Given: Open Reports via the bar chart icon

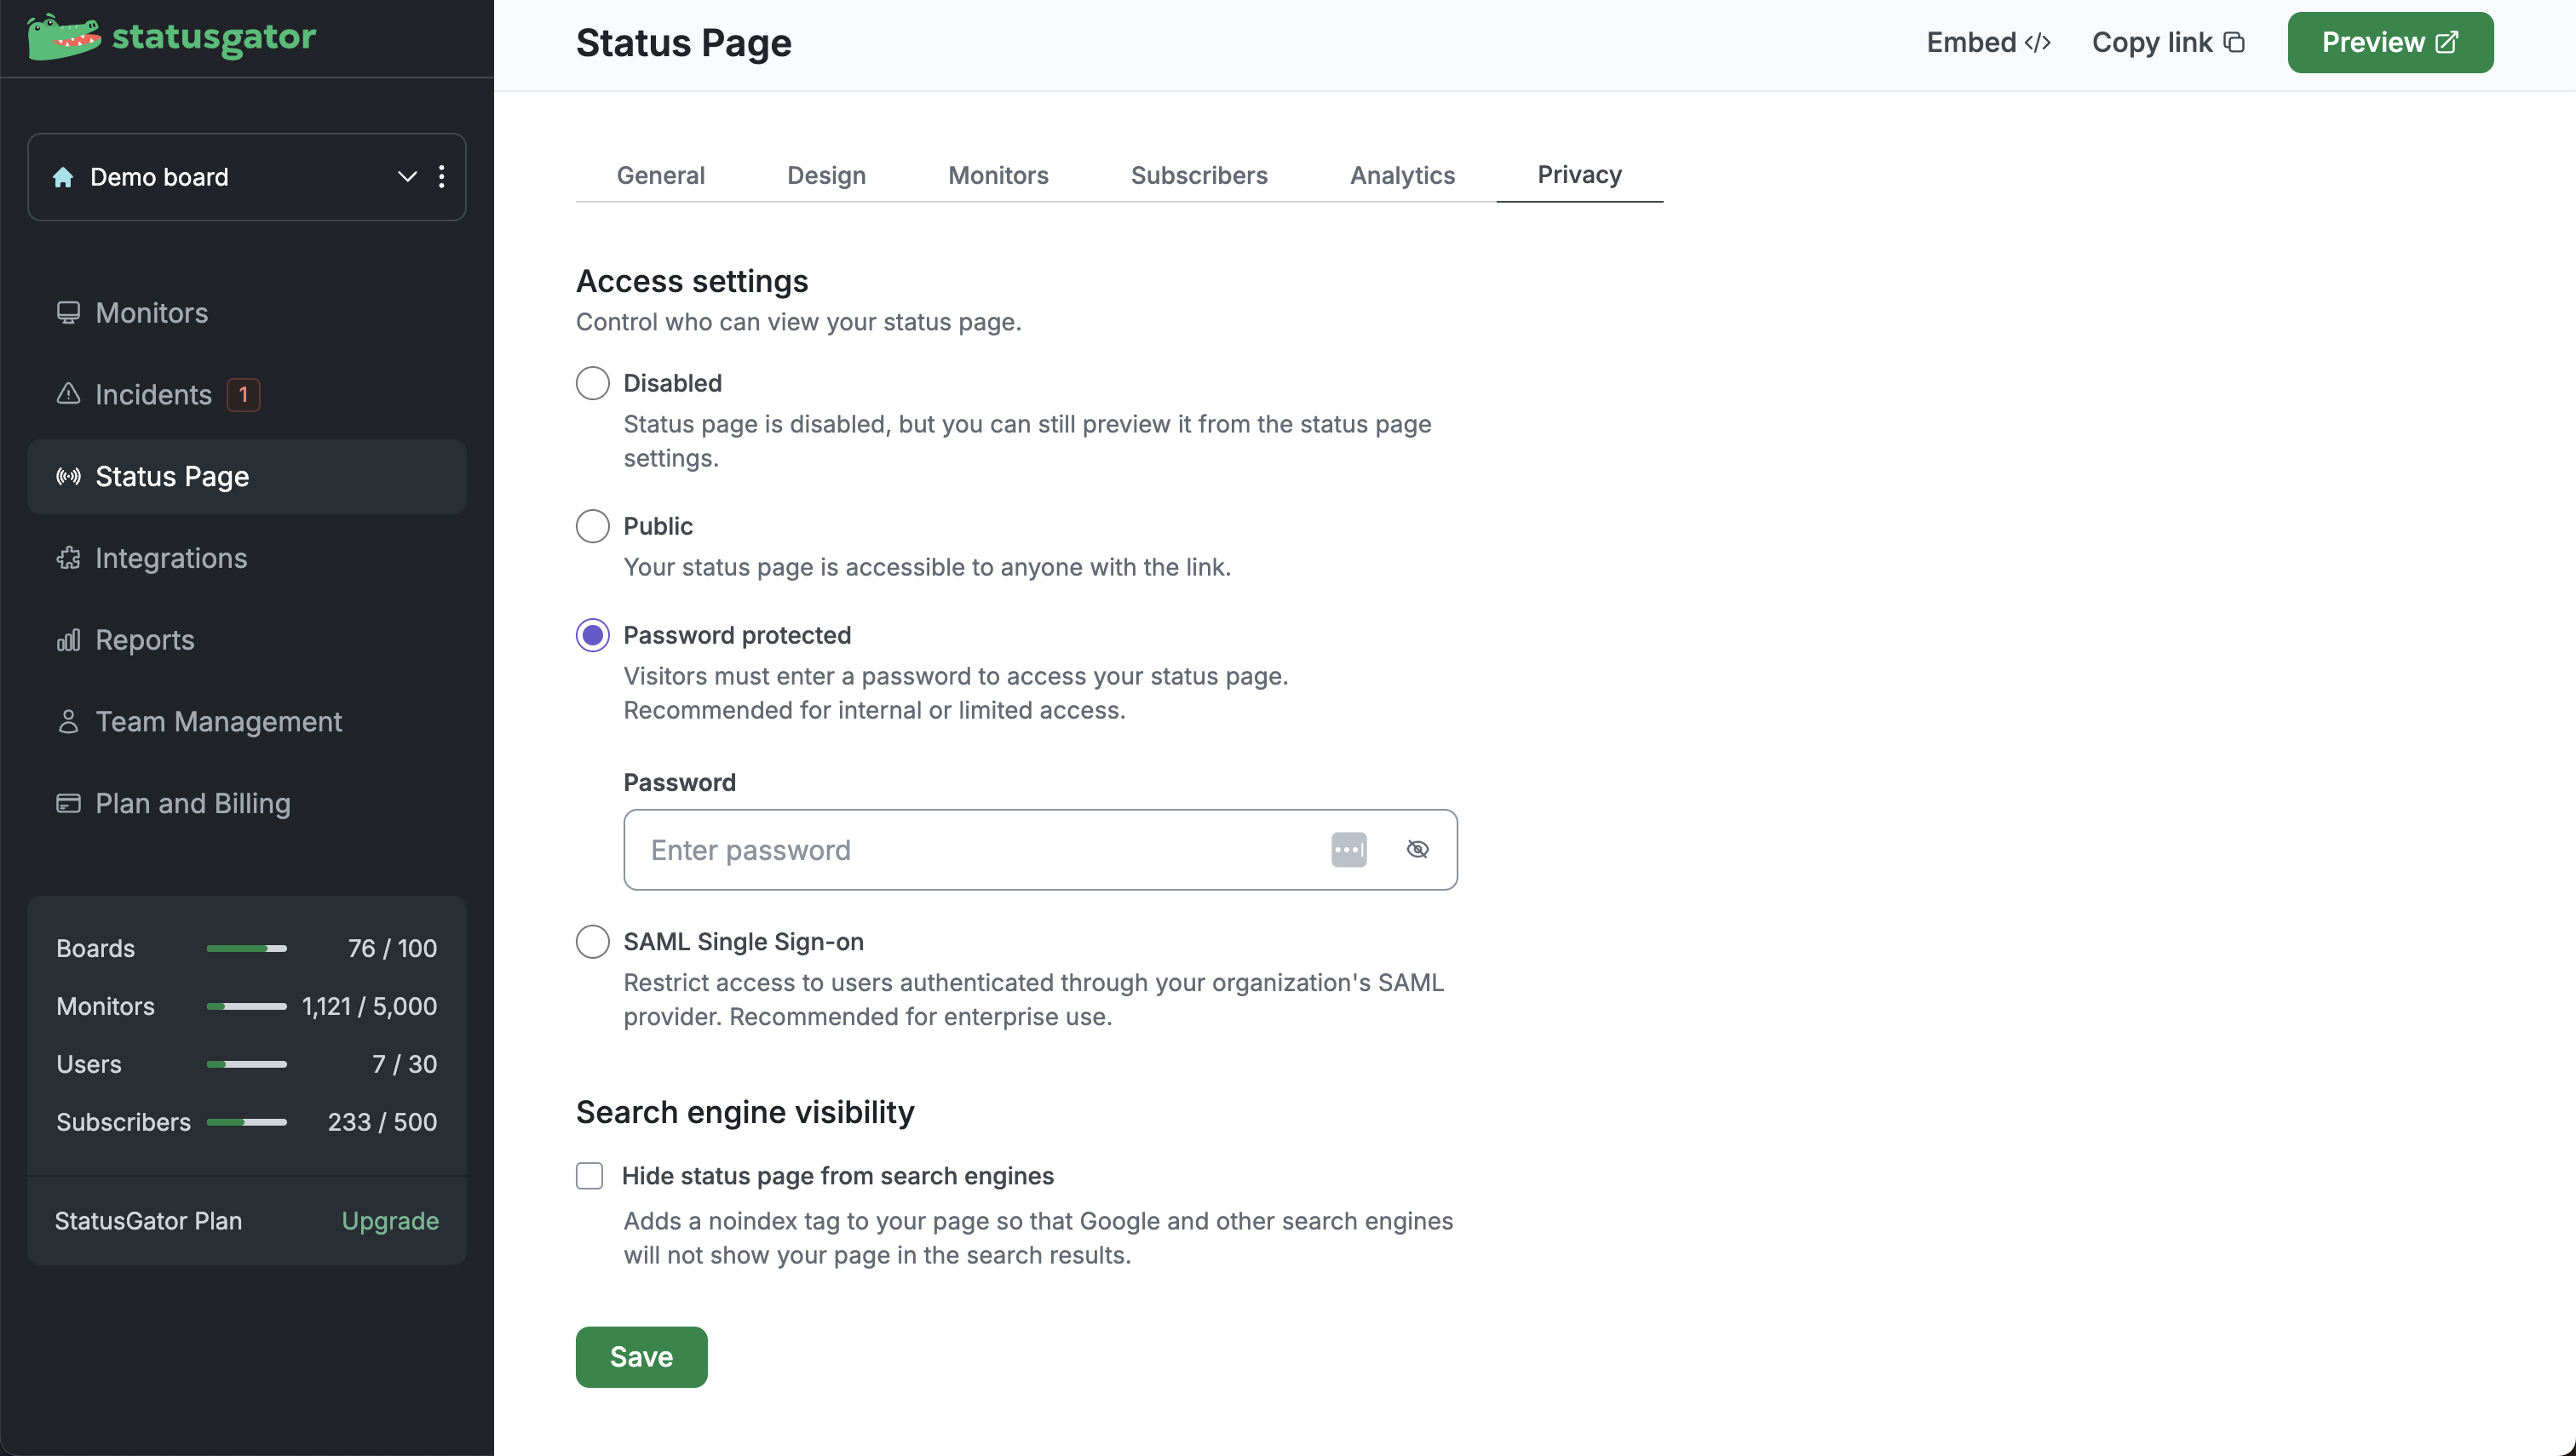Looking at the screenshot, I should [x=68, y=640].
